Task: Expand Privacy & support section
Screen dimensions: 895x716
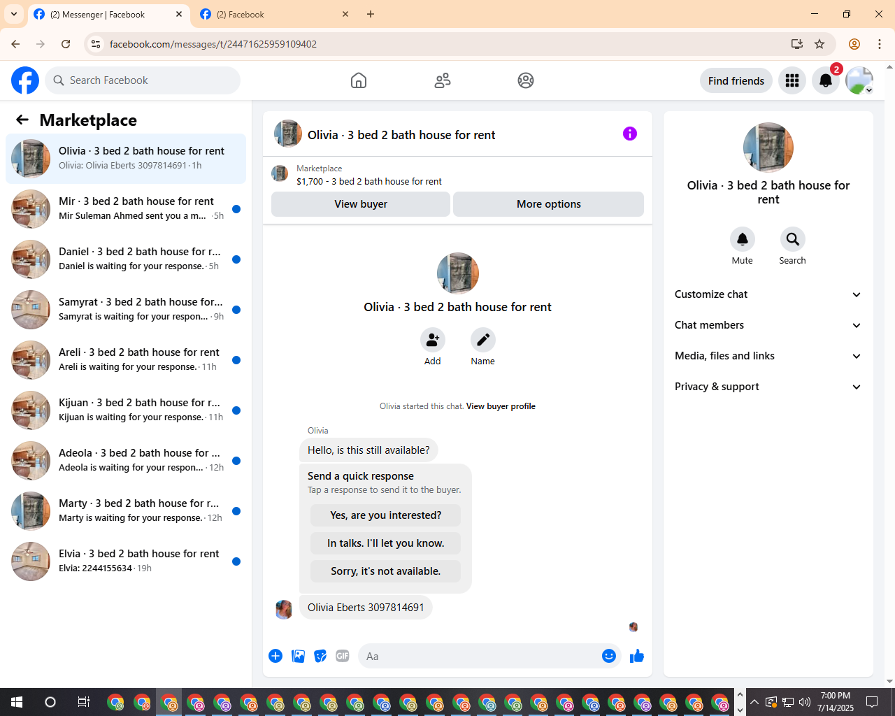Action: [768, 387]
